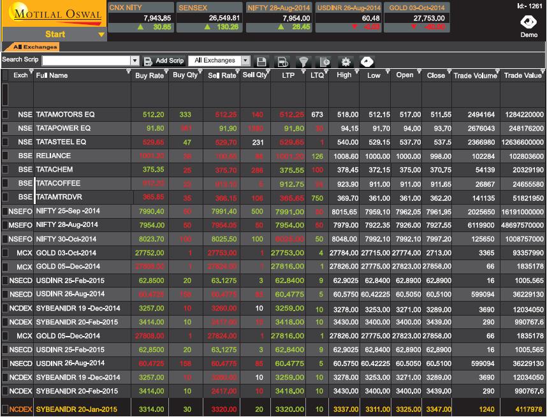The image size is (547, 417).
Task: Click the filter icon on Trade Volume column
Action: pyautogui.click(x=497, y=71)
